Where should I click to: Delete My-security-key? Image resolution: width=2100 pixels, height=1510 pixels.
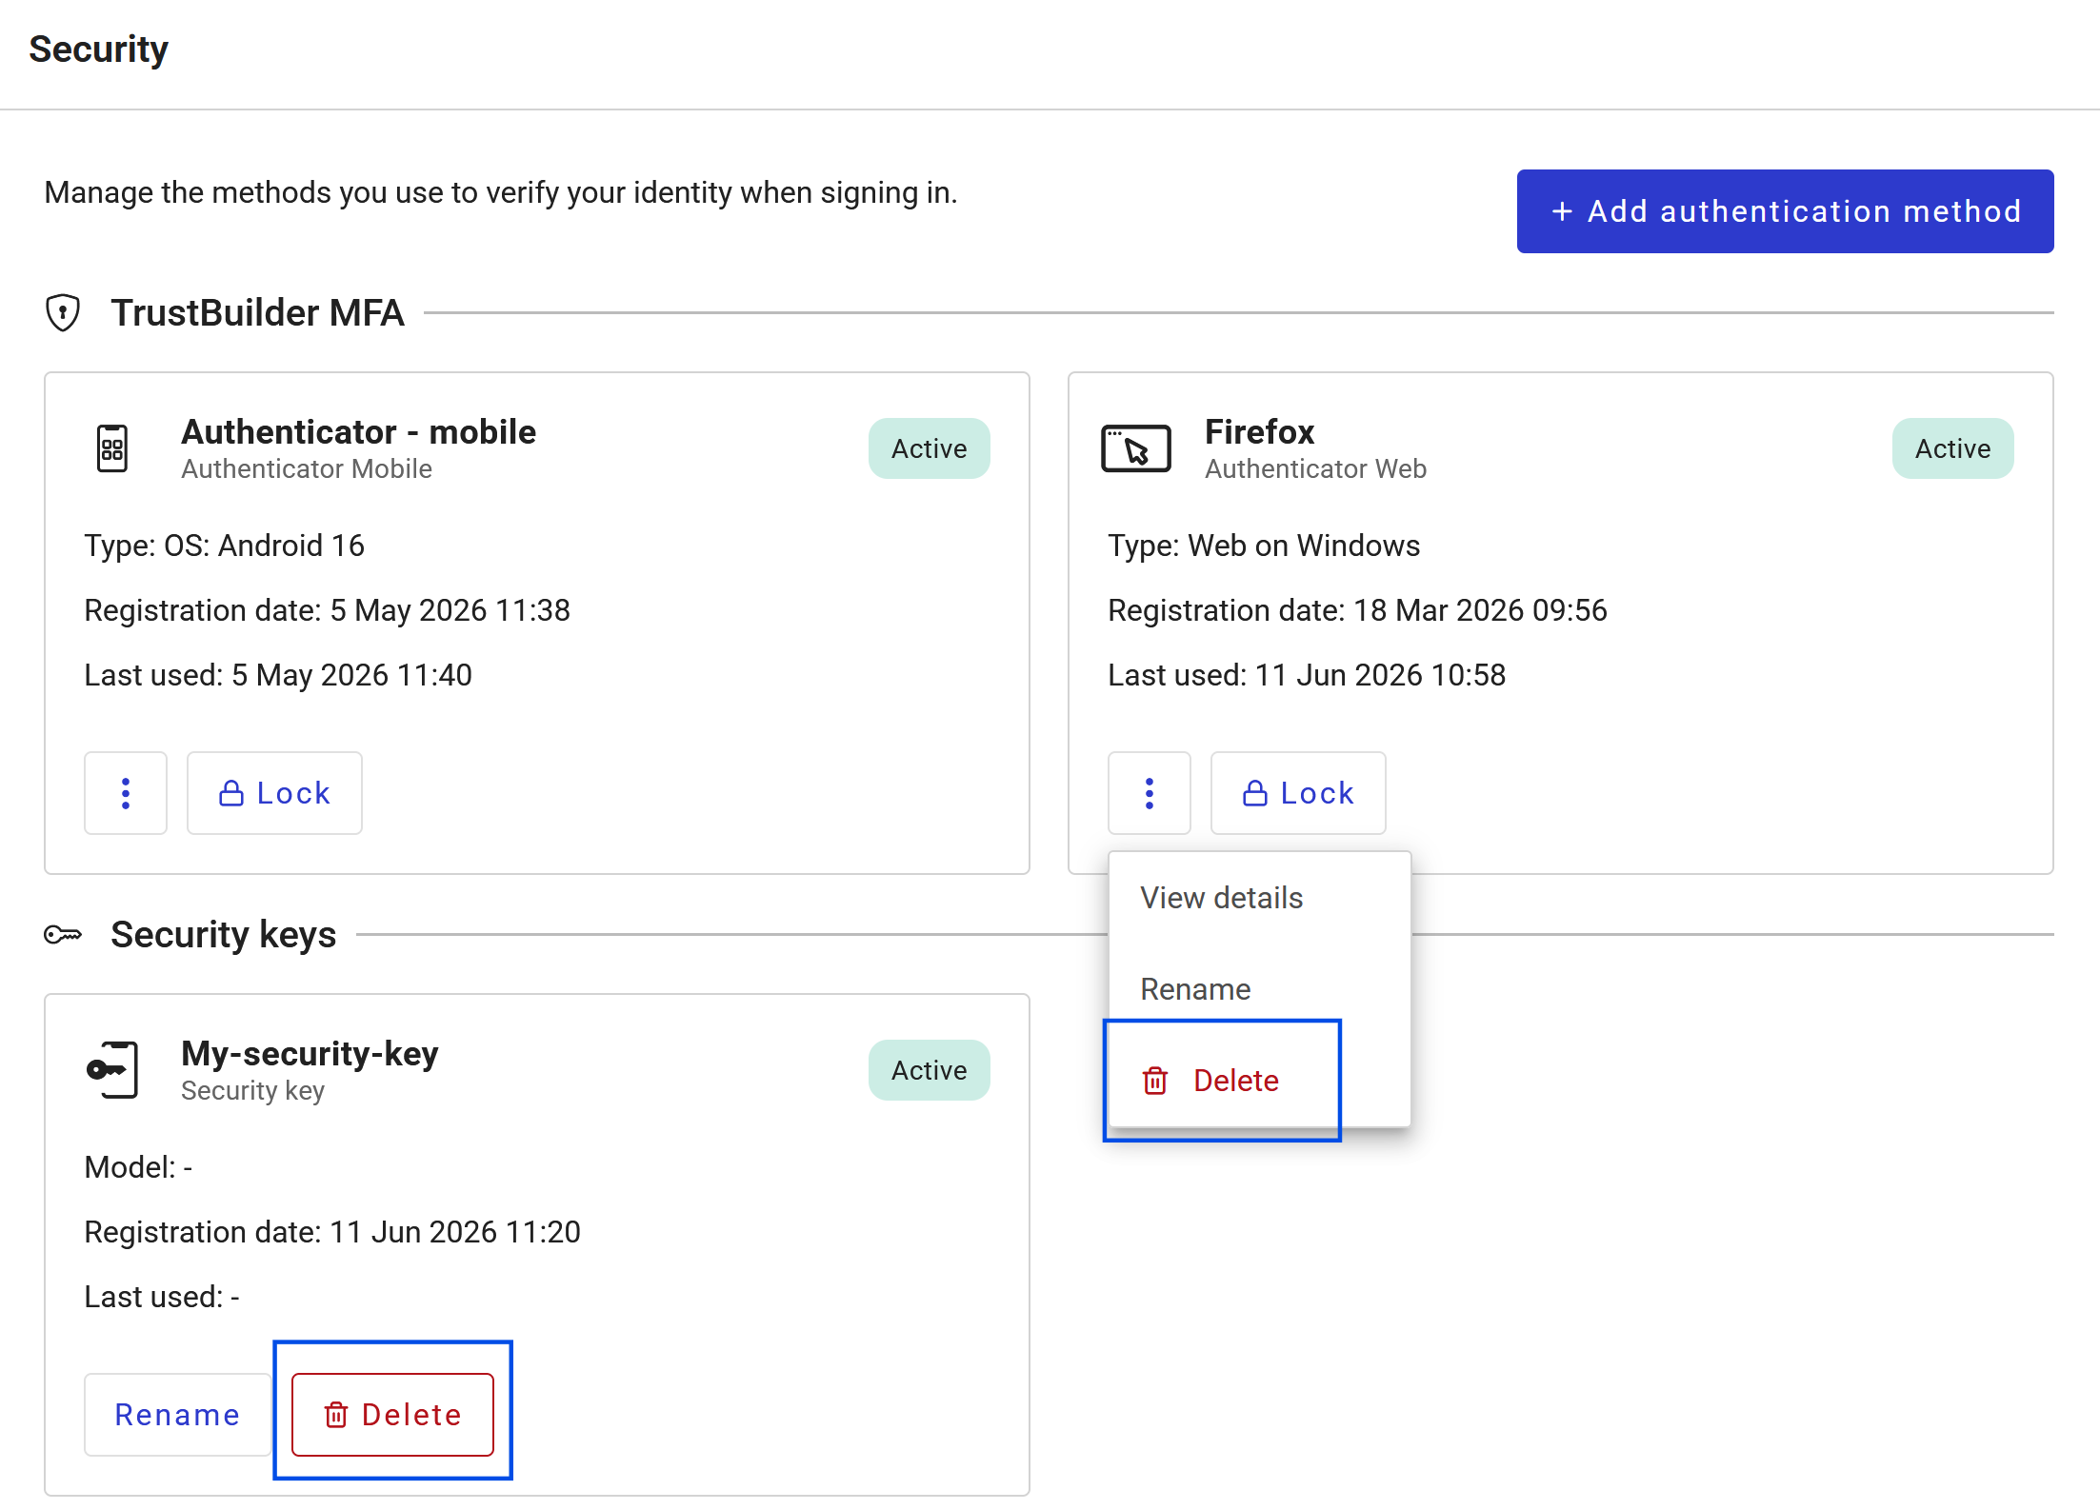(392, 1415)
